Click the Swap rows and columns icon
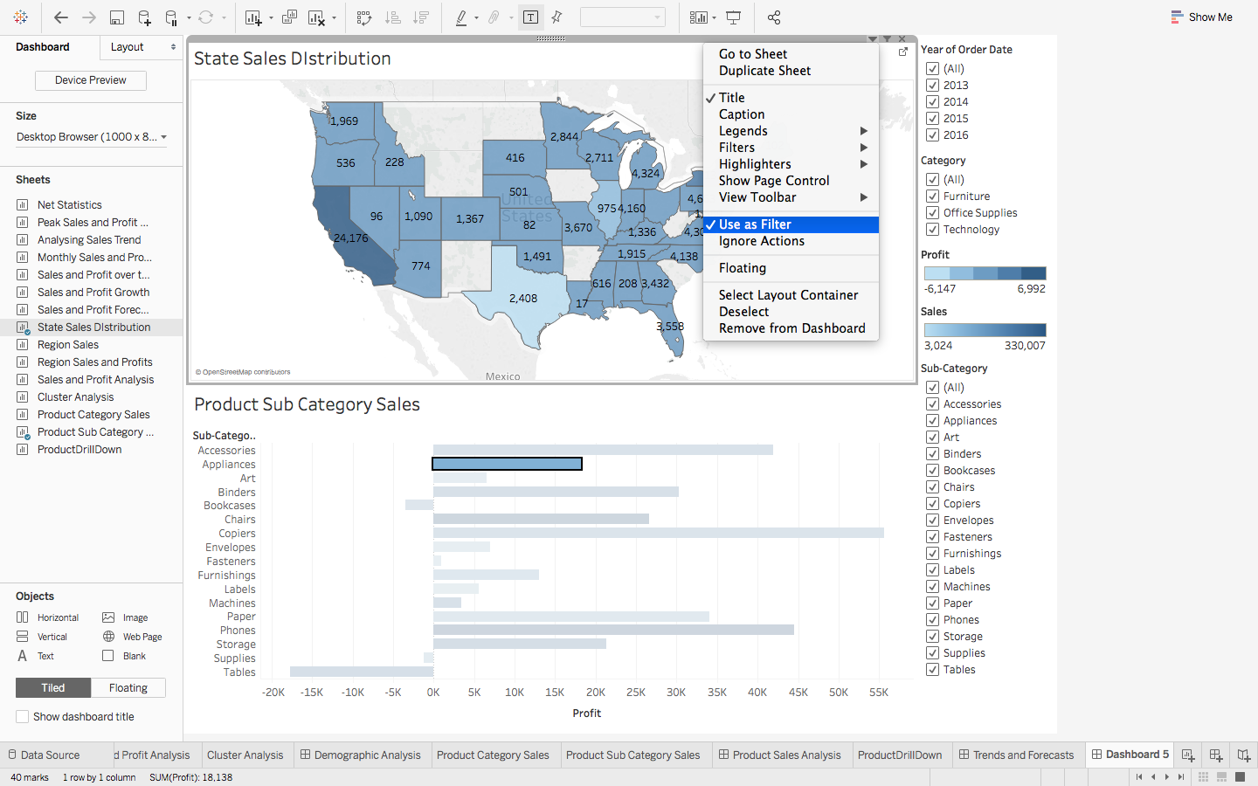Screen dimensions: 1258x786 point(364,17)
